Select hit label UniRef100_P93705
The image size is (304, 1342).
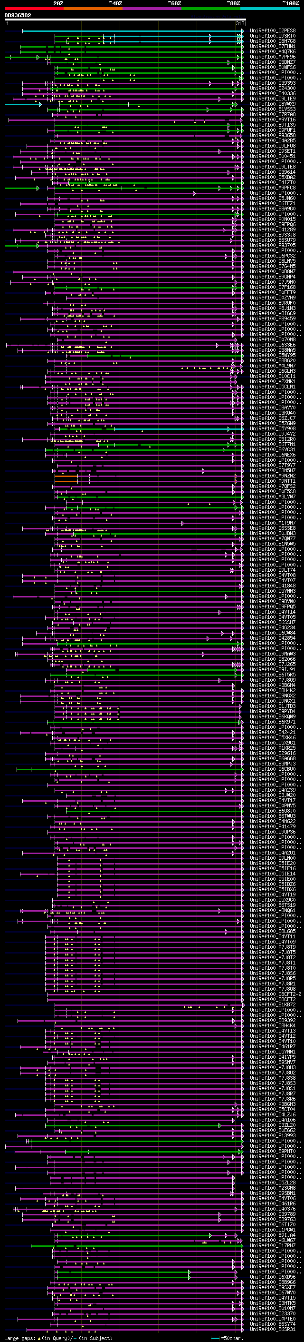[x=273, y=245]
